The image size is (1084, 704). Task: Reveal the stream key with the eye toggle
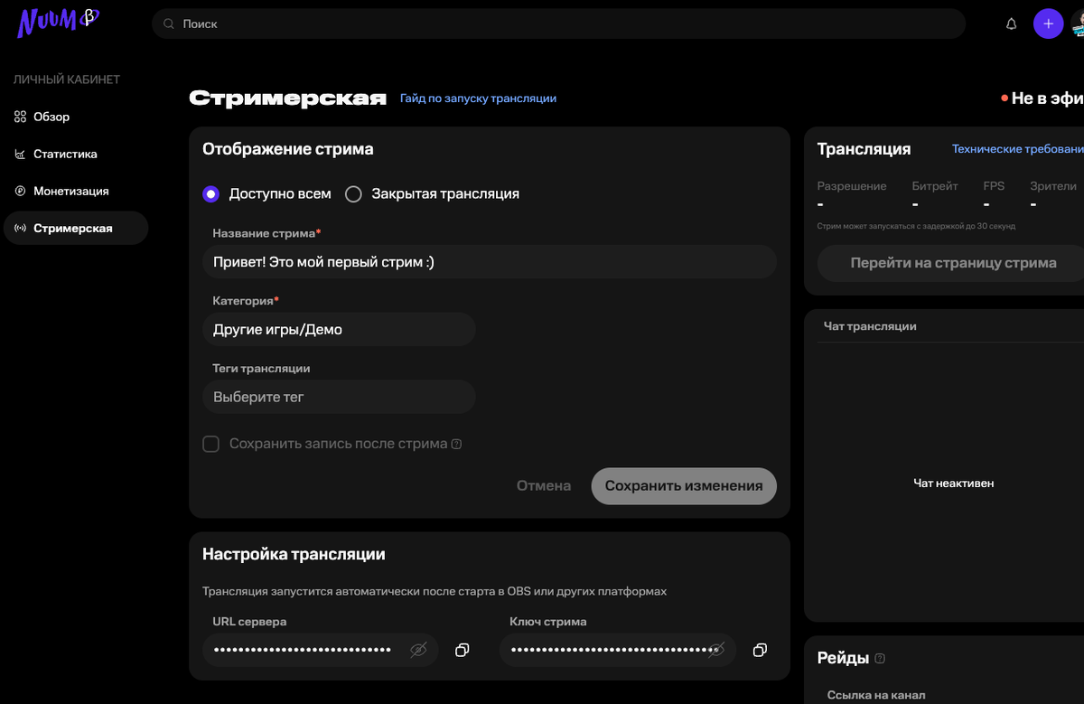tap(717, 650)
